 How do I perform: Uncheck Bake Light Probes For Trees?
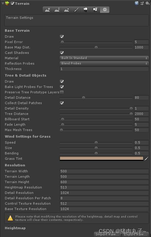(62, 87)
